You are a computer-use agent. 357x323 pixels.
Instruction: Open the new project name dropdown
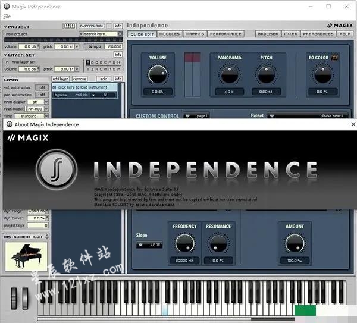pos(80,34)
